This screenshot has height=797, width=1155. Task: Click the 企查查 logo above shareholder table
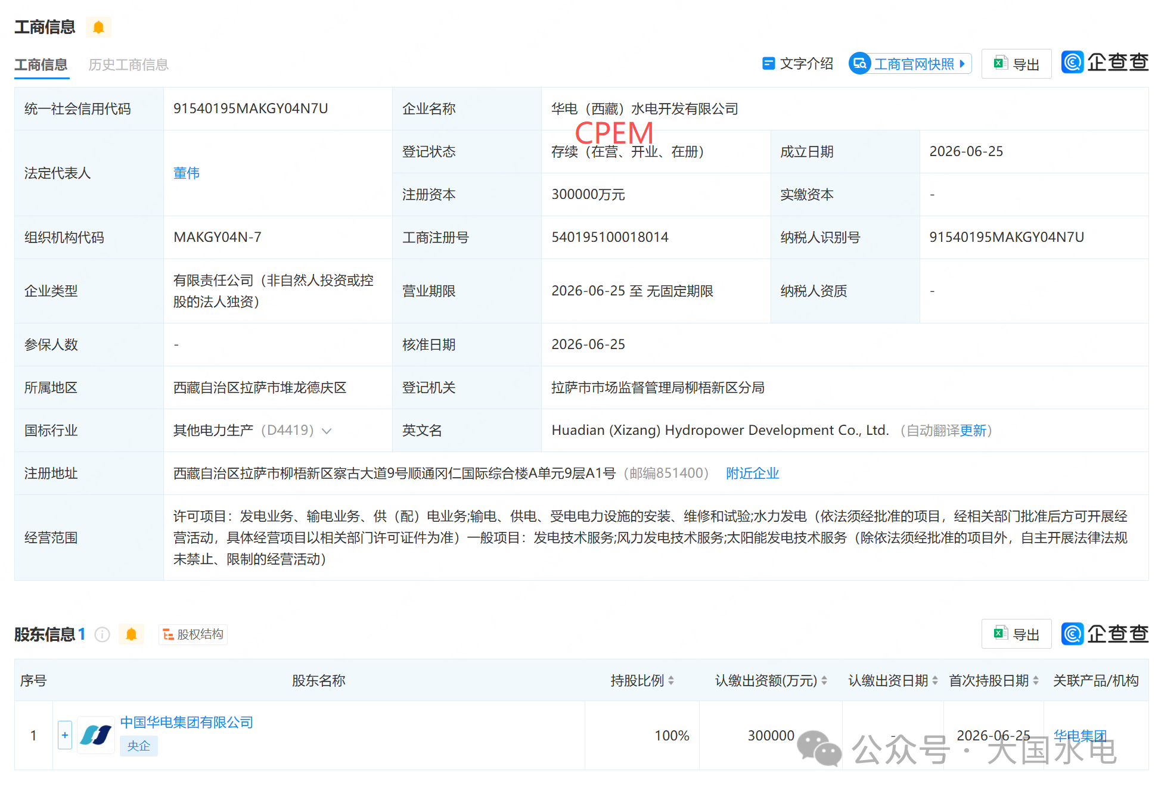point(1105,634)
